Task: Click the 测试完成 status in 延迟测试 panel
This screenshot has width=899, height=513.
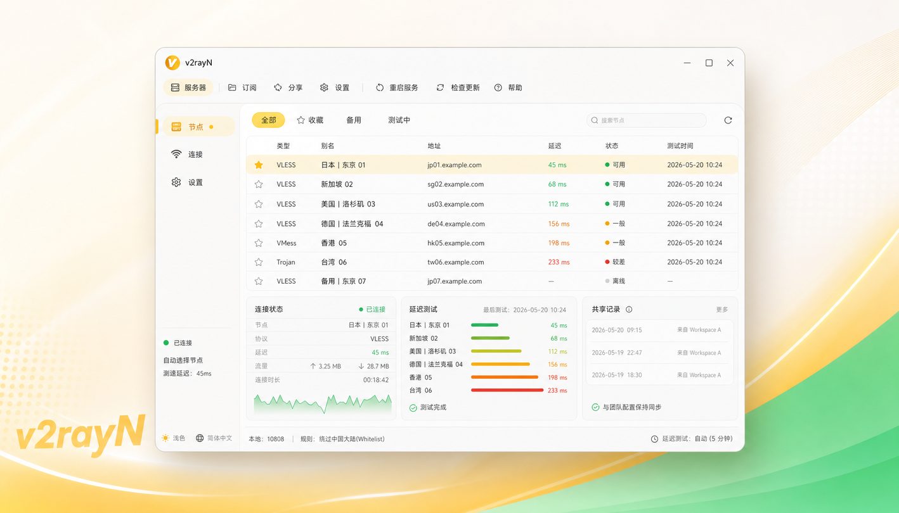Action: point(428,407)
